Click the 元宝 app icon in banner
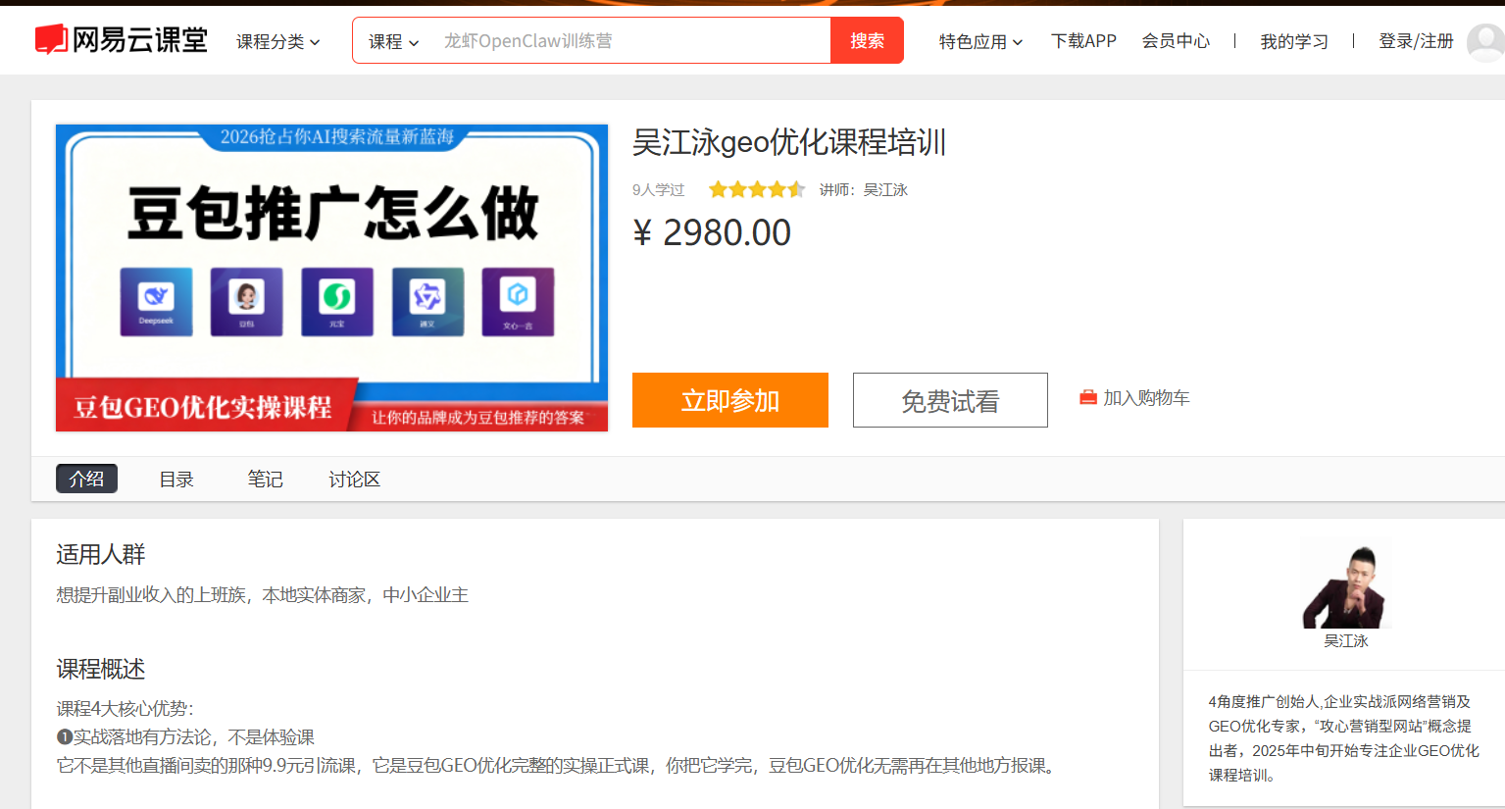Screen dimensions: 1505x809 click(x=336, y=302)
